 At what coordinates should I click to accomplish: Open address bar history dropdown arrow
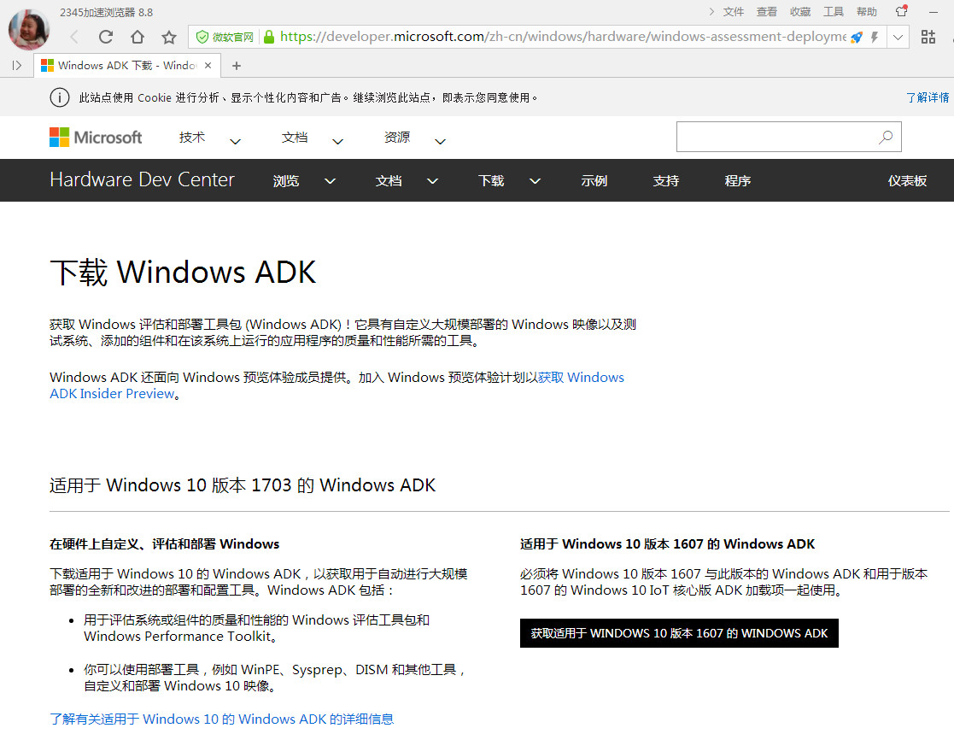point(898,37)
